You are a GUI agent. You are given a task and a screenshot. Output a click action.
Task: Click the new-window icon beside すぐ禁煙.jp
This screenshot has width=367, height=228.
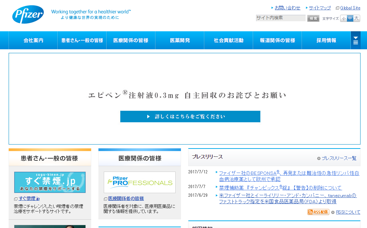point(16,199)
